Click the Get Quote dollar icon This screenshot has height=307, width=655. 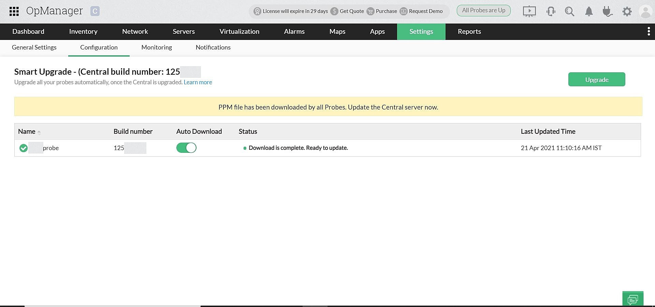point(334,11)
